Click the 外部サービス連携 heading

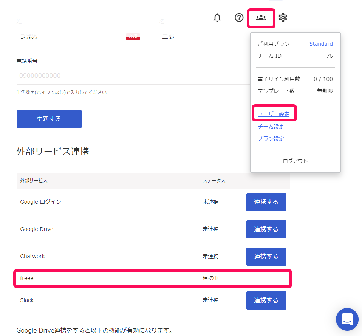(53, 152)
